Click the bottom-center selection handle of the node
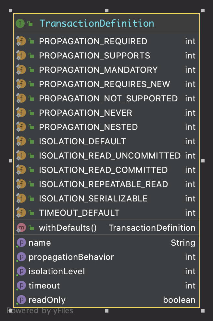 click(107, 311)
